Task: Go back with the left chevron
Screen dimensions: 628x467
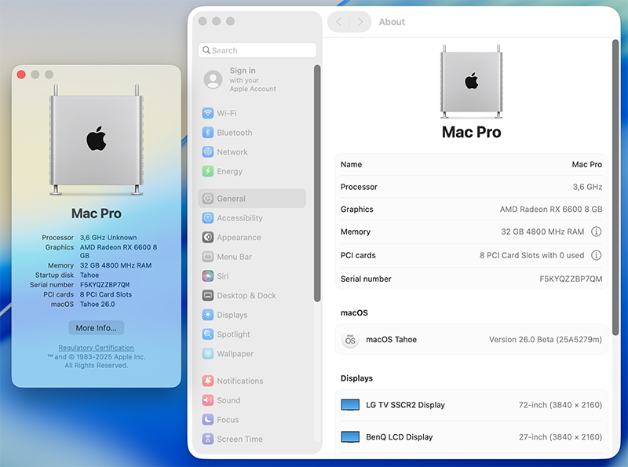Action: click(x=339, y=22)
